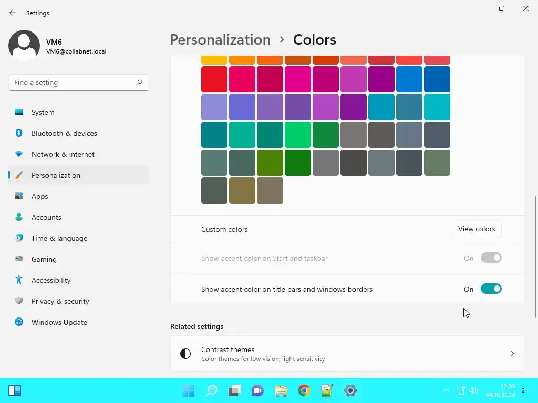Open Task View on taskbar
Screen dimensions: 538x403
pyautogui.click(x=235, y=390)
